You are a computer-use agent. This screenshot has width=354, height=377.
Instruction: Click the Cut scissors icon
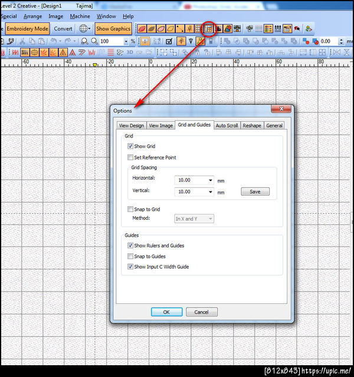tap(22, 41)
